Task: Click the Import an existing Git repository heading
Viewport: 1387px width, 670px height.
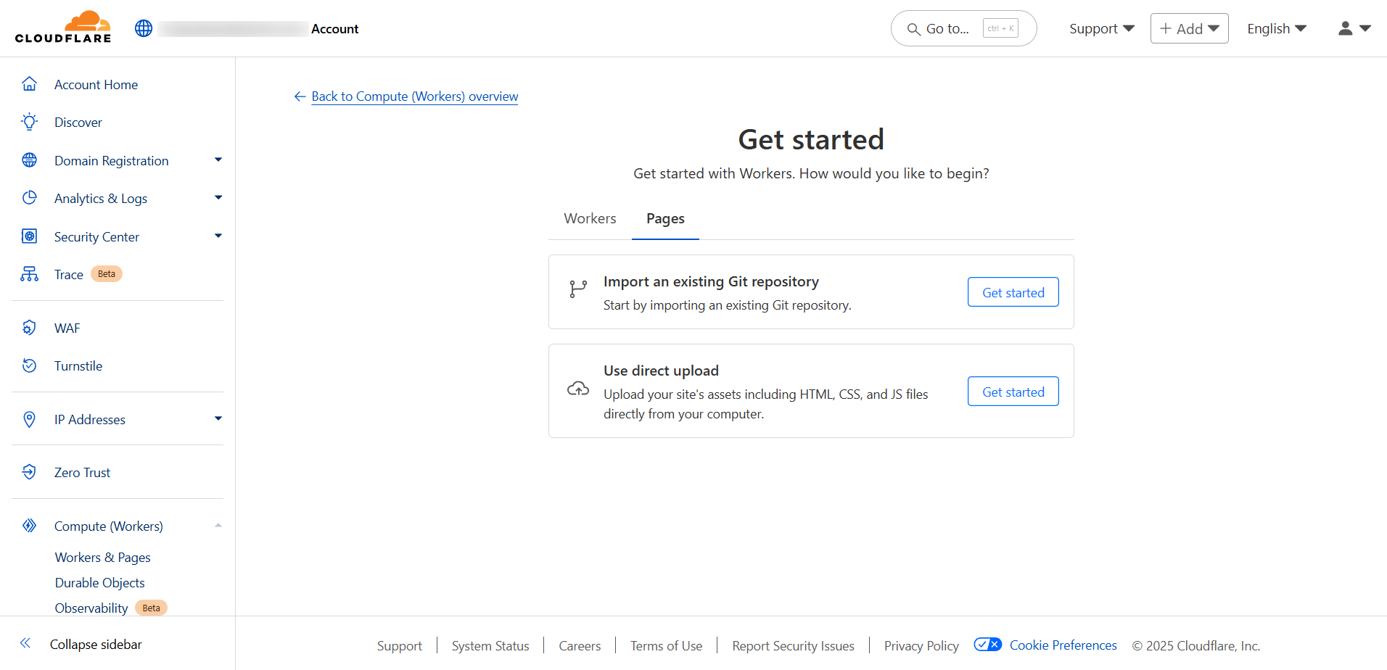Action: click(711, 281)
